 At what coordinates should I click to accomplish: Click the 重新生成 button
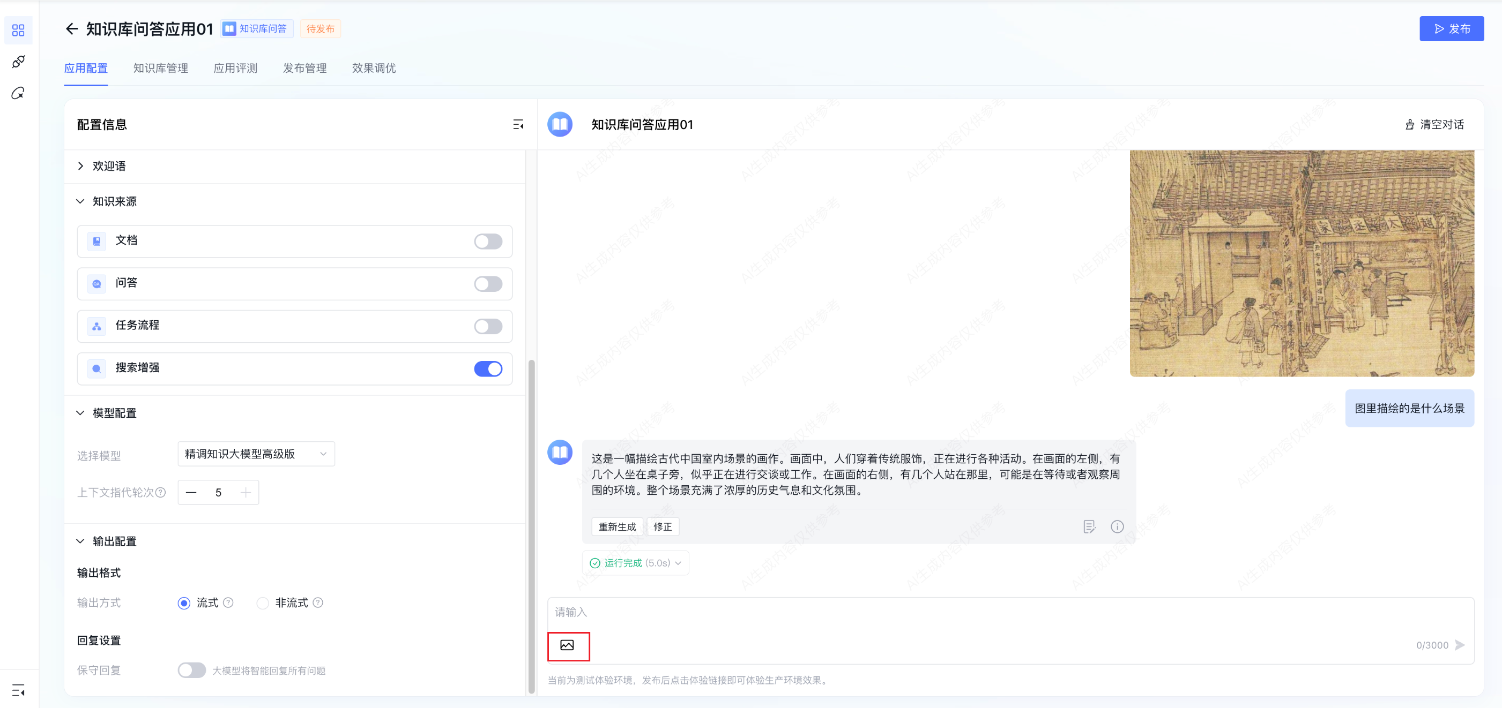(x=617, y=527)
